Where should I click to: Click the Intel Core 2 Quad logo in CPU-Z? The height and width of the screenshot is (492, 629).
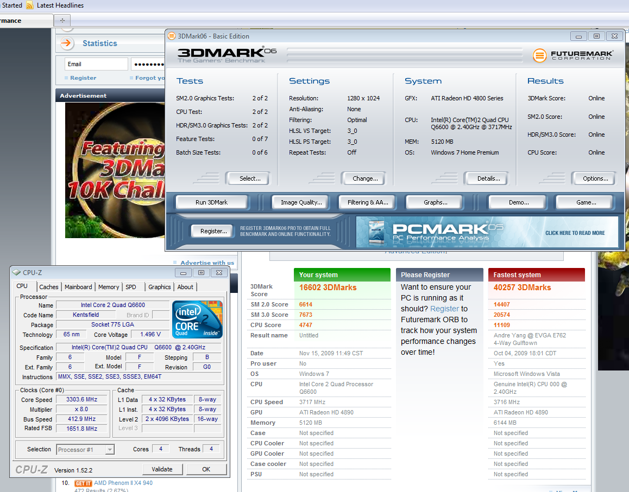[197, 320]
